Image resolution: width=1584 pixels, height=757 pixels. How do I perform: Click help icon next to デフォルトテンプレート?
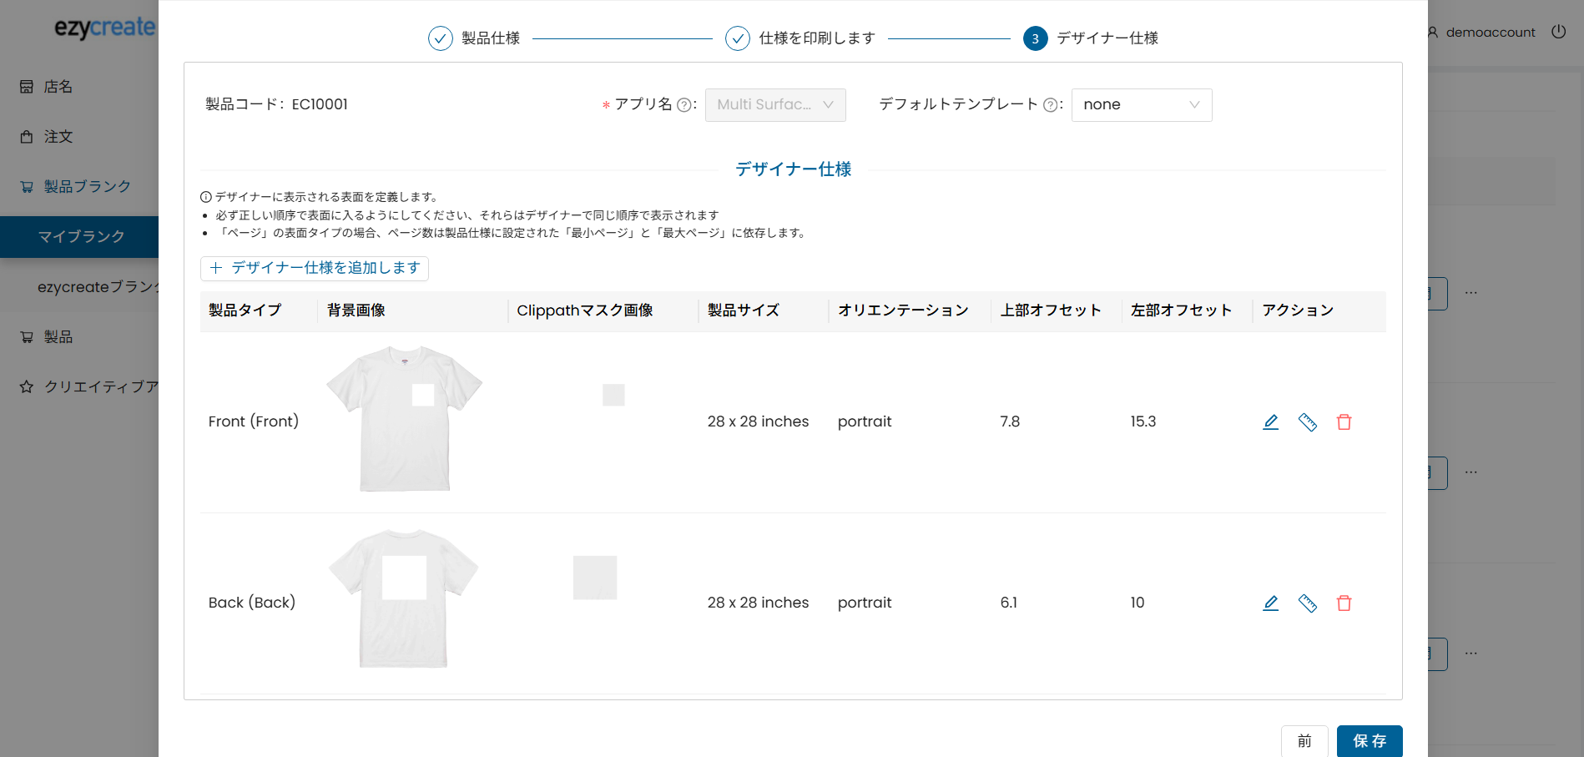1050,105
